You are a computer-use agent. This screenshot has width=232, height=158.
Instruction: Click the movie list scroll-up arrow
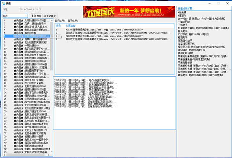point(51,20)
